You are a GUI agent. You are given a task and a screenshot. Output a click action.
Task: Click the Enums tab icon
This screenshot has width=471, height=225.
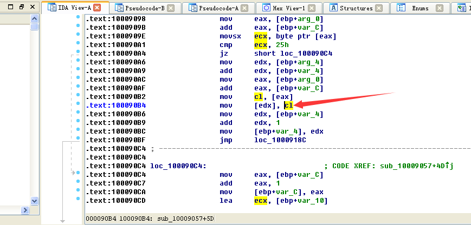(401, 8)
